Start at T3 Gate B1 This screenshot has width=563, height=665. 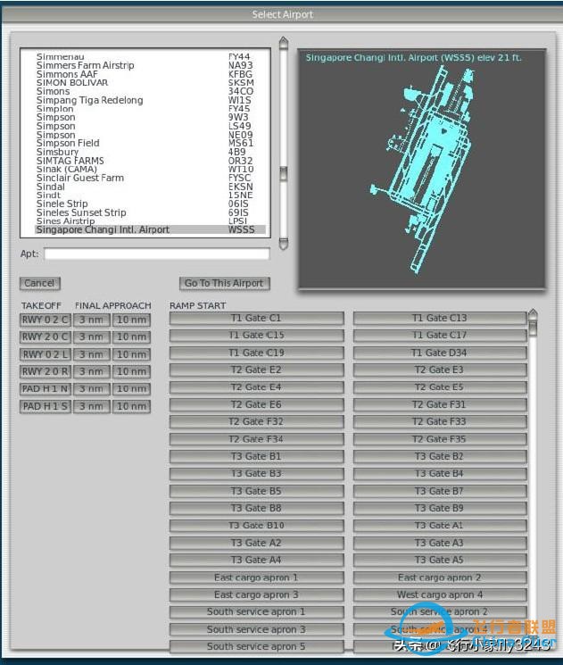[256, 457]
